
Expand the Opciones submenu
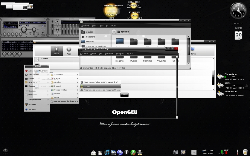tap(37, 104)
